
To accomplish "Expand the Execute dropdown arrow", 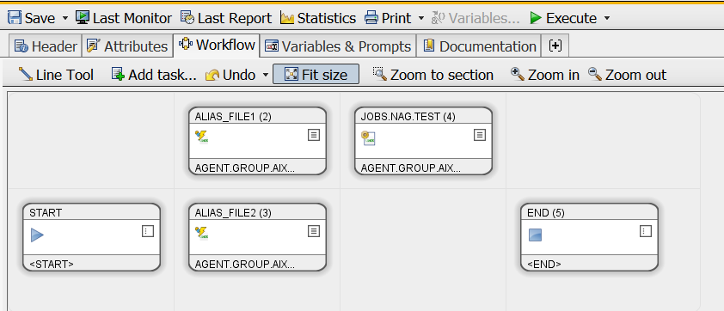I will tap(607, 18).
